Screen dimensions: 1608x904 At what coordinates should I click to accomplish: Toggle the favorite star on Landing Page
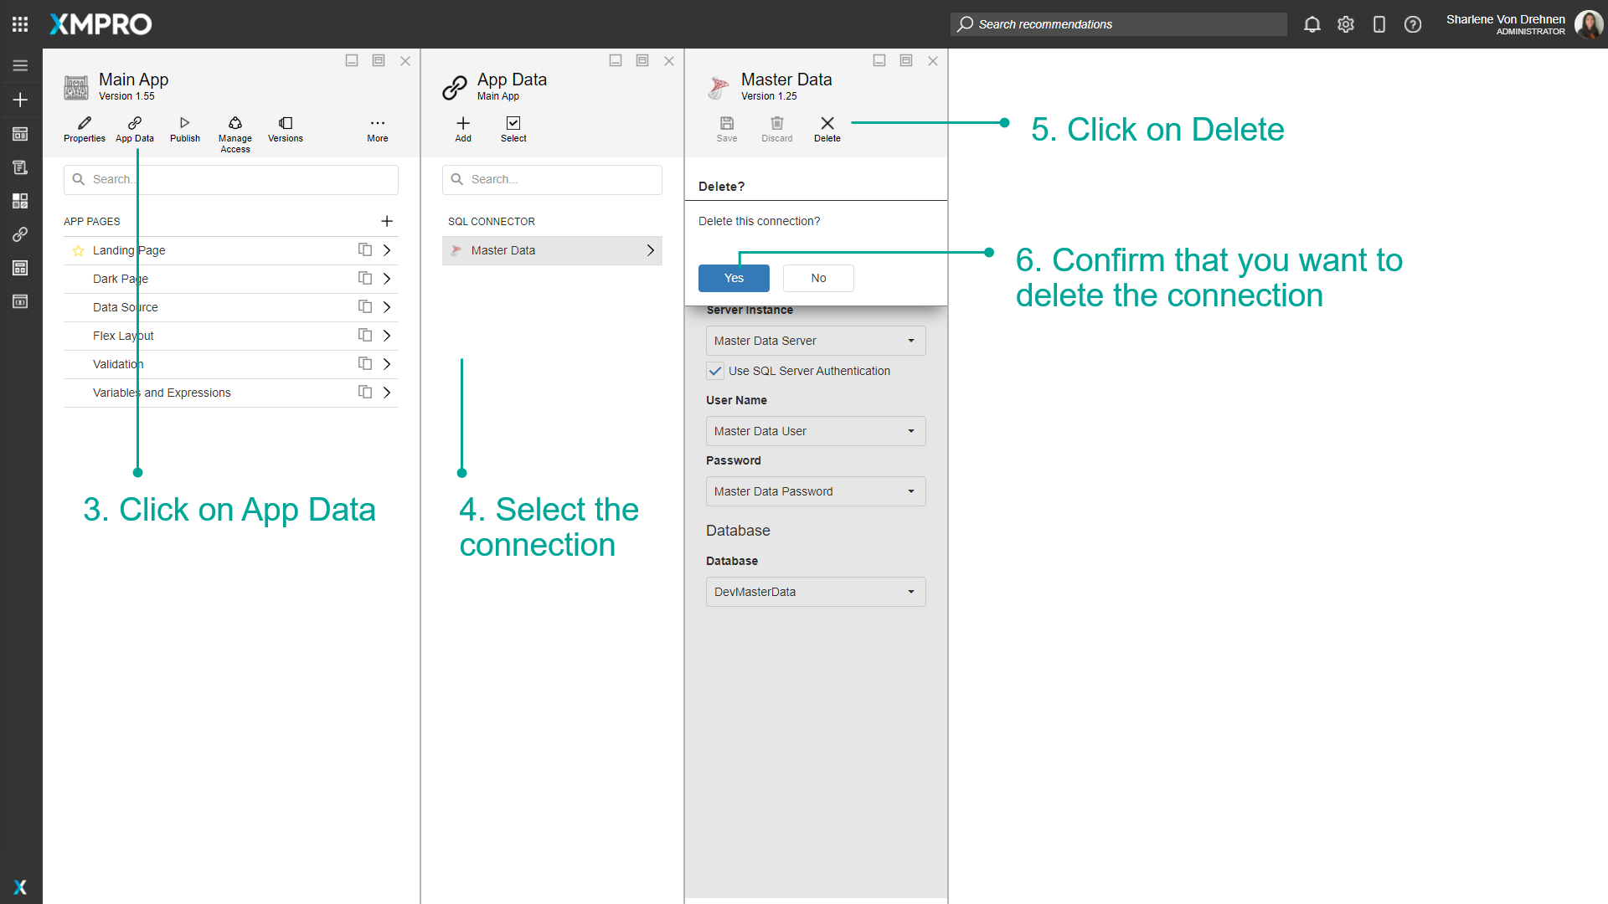[78, 250]
